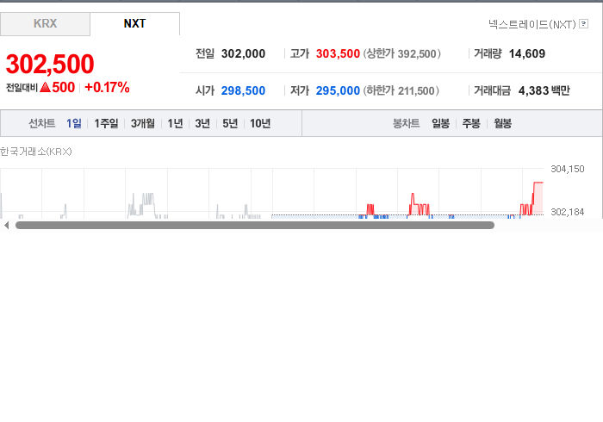
Task: Open the 주봉 candle chart
Action: point(471,123)
